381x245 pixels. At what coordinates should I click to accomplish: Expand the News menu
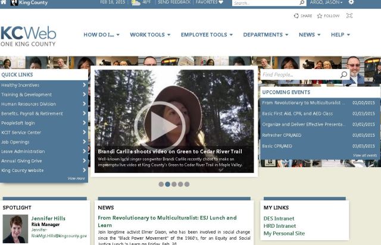point(310,34)
